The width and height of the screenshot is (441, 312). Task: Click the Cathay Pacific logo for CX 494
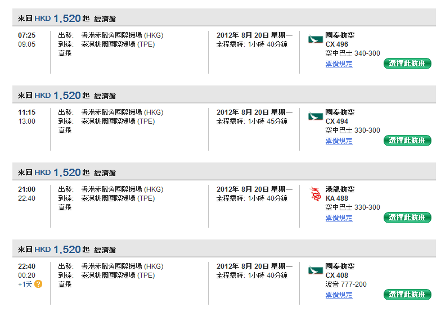315,117
